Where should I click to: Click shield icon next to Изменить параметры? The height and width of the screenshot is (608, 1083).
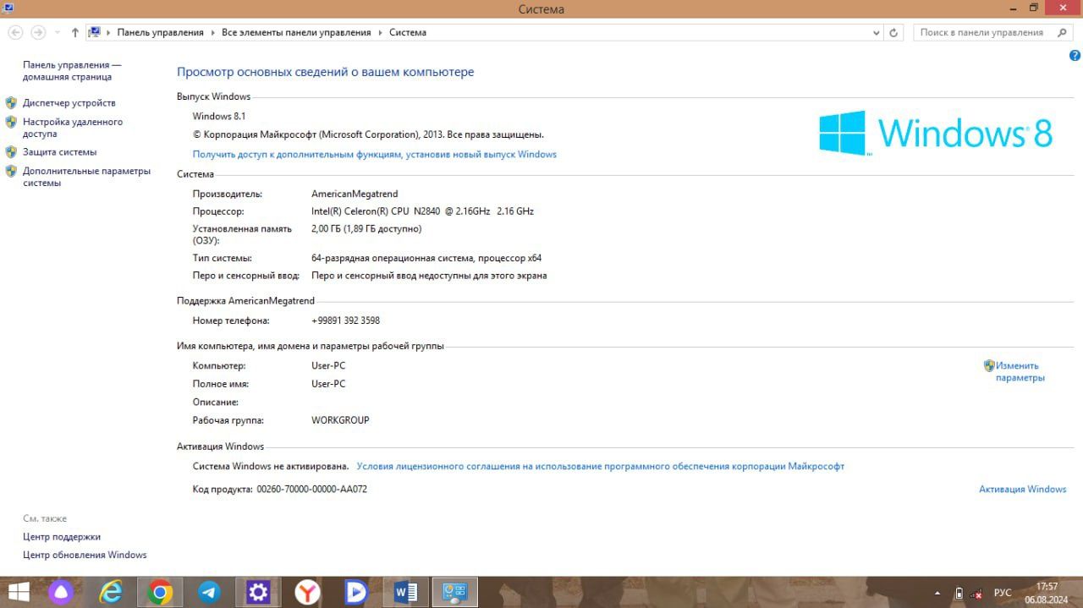pyautogui.click(x=989, y=366)
